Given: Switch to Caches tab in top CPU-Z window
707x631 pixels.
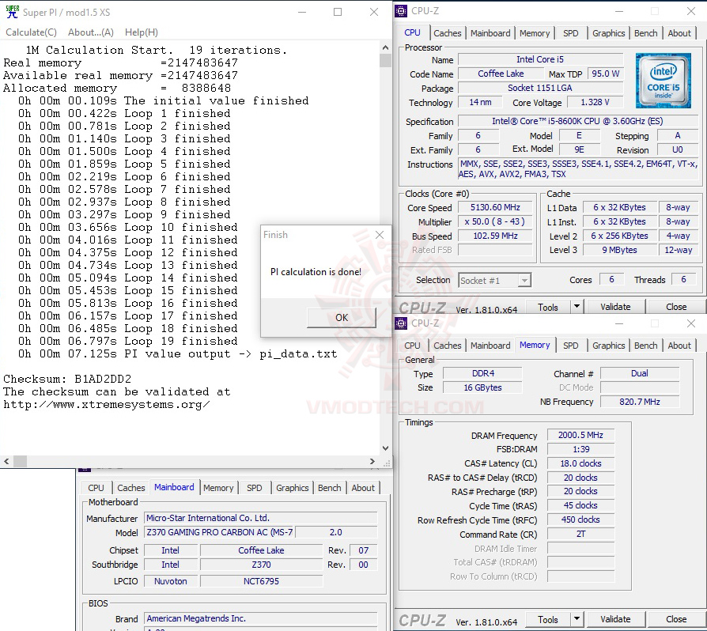Looking at the screenshot, I should coord(448,33).
